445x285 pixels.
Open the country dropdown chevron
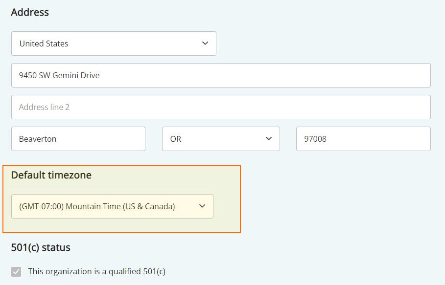click(205, 44)
